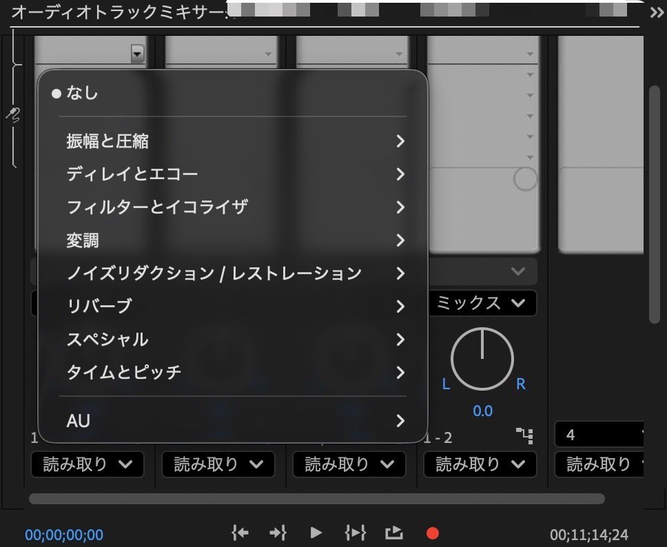
Task: Open the AU plugins submenu
Action: 233,421
